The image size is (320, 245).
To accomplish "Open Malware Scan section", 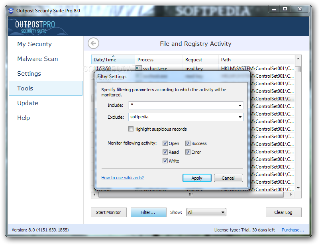I will tap(37, 59).
